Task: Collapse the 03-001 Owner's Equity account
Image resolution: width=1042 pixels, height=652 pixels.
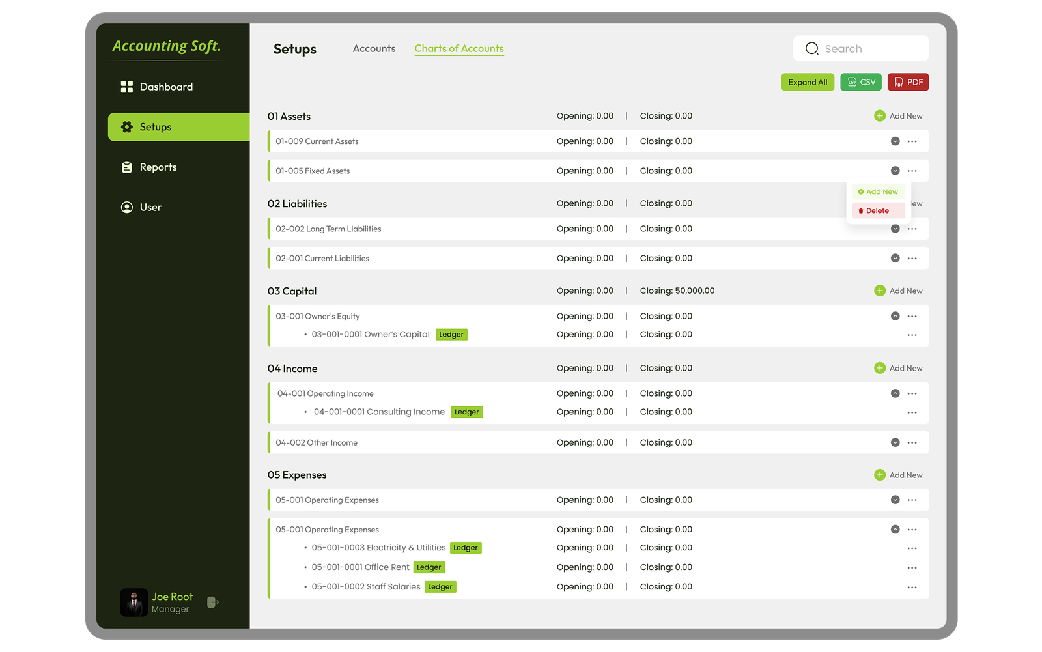Action: pos(895,316)
